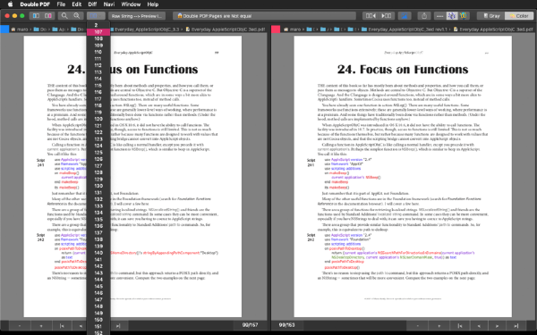Open the Help menu
The height and width of the screenshot is (335, 537).
point(153,4)
